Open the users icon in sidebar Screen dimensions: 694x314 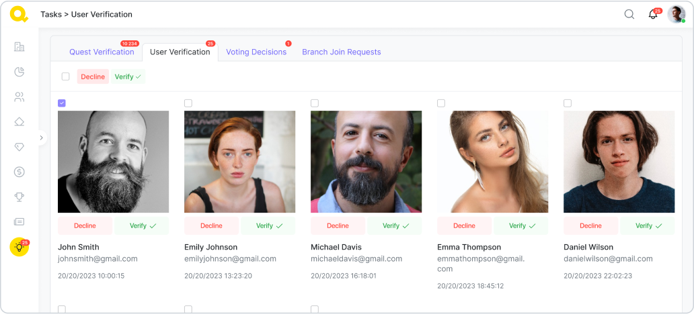tap(20, 97)
